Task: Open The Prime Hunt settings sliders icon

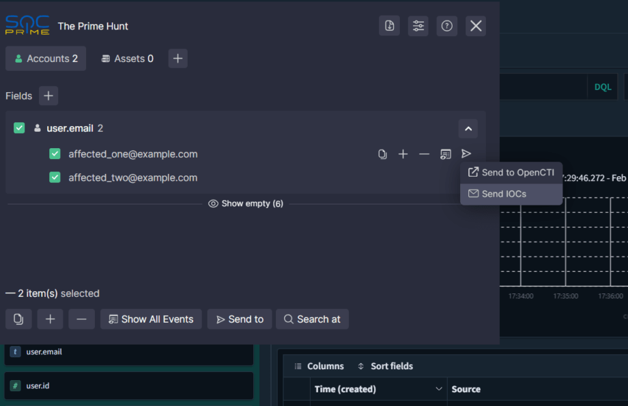Action: pos(418,25)
